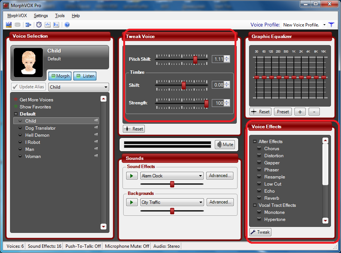Click the MorphVOX Pro title bar app icon
This screenshot has height=253, width=341.
pyautogui.click(x=6, y=6)
